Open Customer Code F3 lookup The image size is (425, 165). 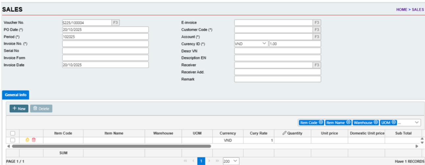pos(316,30)
